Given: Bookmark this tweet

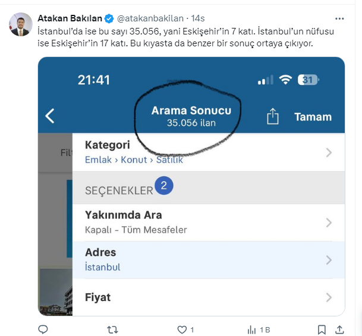Looking at the screenshot, I should [322, 329].
